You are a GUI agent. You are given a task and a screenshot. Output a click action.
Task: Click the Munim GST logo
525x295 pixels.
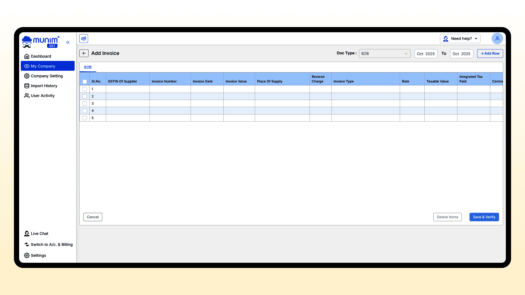[x=40, y=42]
